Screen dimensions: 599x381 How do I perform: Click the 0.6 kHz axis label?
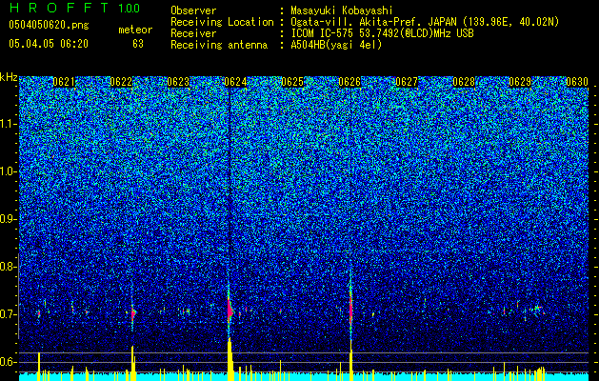click(x=9, y=362)
